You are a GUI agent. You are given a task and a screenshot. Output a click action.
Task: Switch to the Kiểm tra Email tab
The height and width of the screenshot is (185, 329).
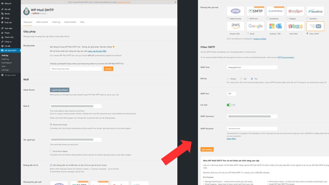[42, 22]
